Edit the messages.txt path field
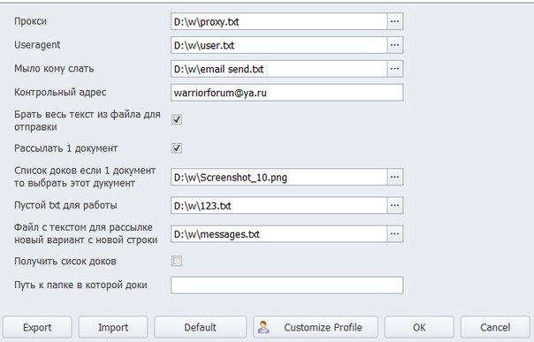 point(278,234)
